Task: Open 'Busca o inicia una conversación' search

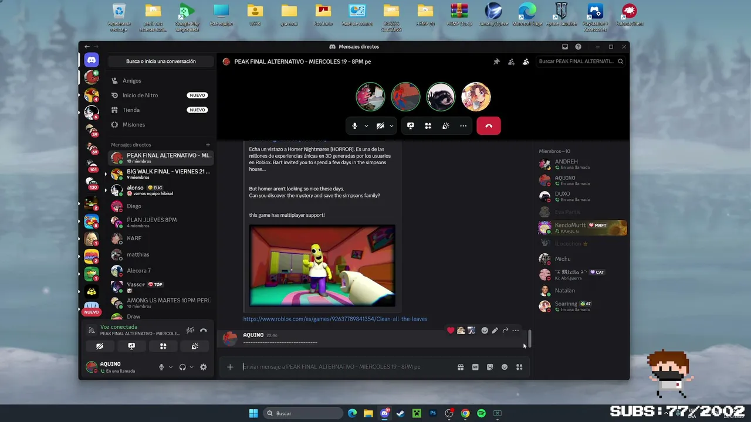Action: [x=161, y=62]
